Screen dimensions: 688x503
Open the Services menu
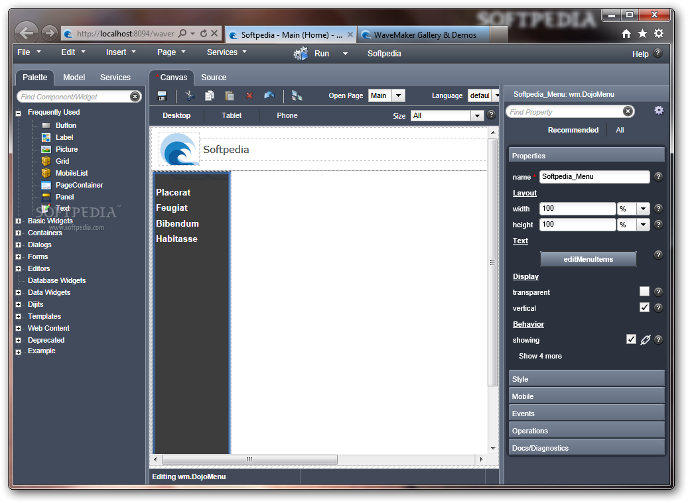tap(227, 52)
